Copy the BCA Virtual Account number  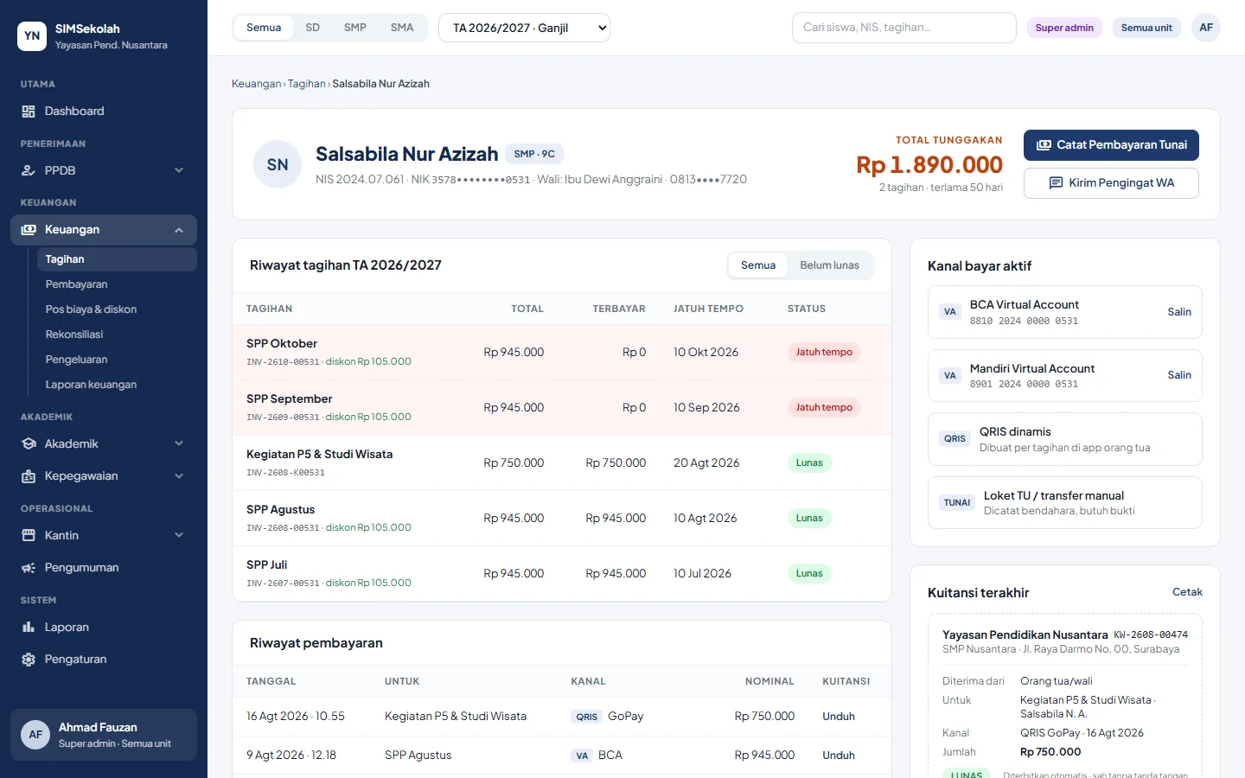tap(1179, 312)
